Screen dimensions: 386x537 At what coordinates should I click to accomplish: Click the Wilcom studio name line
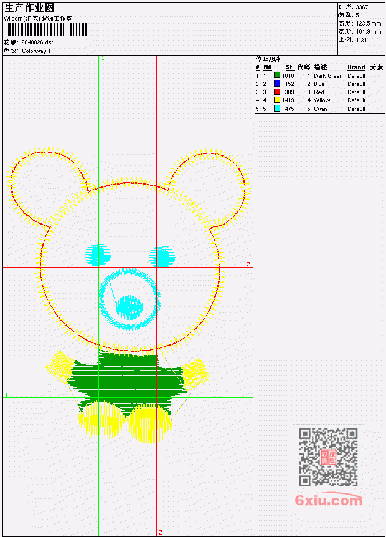click(x=37, y=19)
